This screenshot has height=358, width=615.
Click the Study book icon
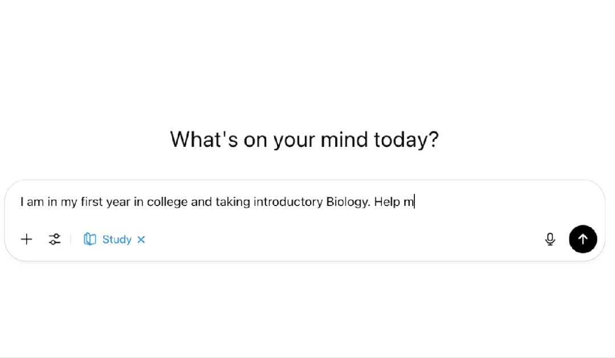click(x=89, y=240)
